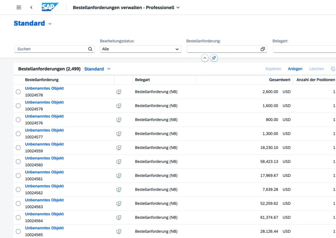Select the radio button for 10024561
This screenshot has height=238, width=336.
point(18,175)
